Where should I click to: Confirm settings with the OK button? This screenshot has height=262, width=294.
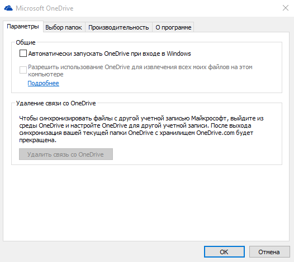click(x=224, y=252)
